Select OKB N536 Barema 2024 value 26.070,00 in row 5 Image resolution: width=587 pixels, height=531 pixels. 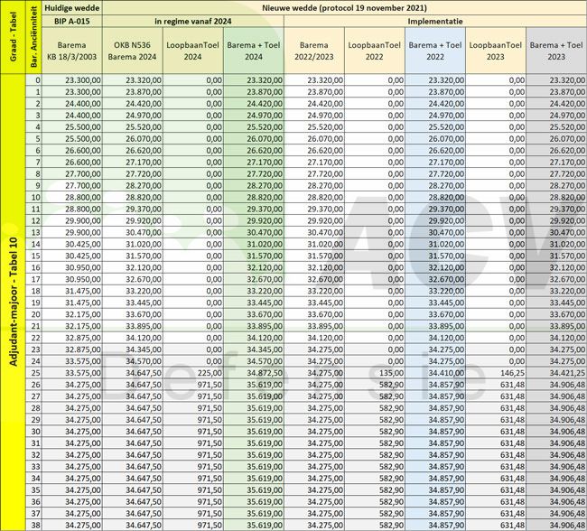(x=133, y=138)
